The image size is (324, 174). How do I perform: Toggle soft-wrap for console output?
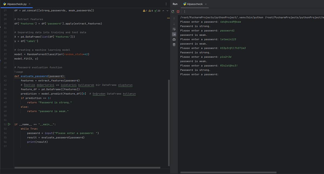click(174, 29)
